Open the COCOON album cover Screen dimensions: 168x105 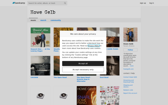pyautogui.click(x=40, y=66)
